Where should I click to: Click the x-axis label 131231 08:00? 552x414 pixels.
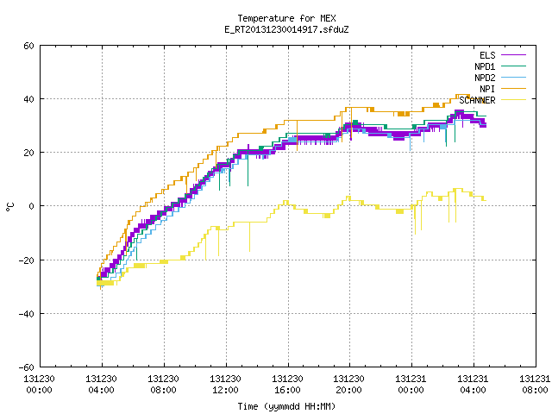[535, 385]
